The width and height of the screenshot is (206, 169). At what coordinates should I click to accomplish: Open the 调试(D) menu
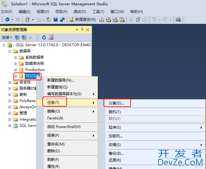(80, 12)
